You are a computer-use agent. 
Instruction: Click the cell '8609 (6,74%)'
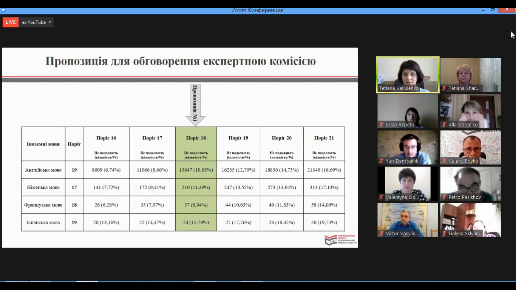point(106,170)
